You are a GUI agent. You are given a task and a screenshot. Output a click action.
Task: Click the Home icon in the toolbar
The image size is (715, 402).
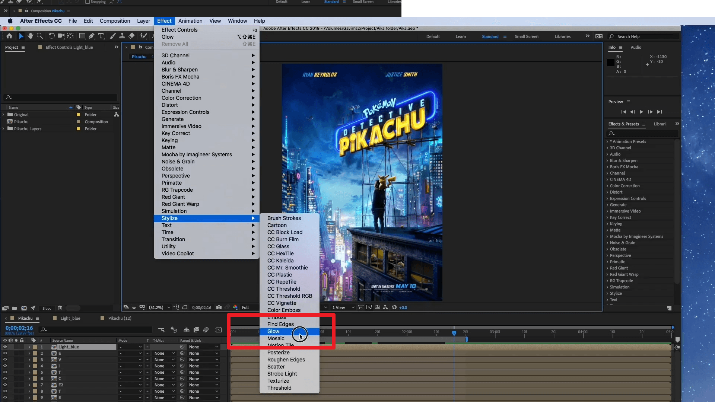tap(9, 36)
